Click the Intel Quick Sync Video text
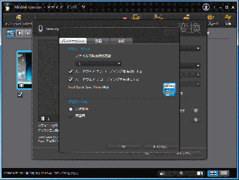The height and width of the screenshot is (180, 239). click(x=89, y=87)
